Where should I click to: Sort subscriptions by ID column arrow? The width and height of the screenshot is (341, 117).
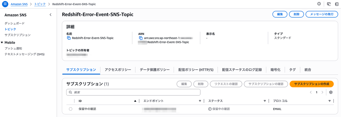135,101
